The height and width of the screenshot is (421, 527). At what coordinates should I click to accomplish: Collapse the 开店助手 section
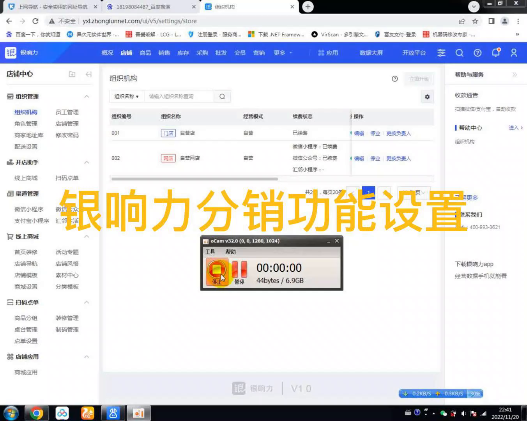point(87,162)
